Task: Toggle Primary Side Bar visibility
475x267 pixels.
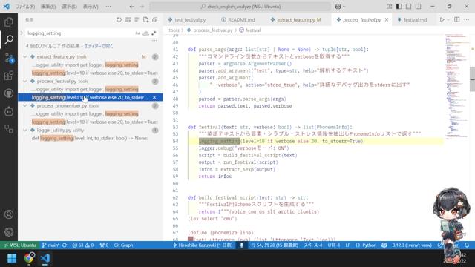Action: (x=399, y=7)
